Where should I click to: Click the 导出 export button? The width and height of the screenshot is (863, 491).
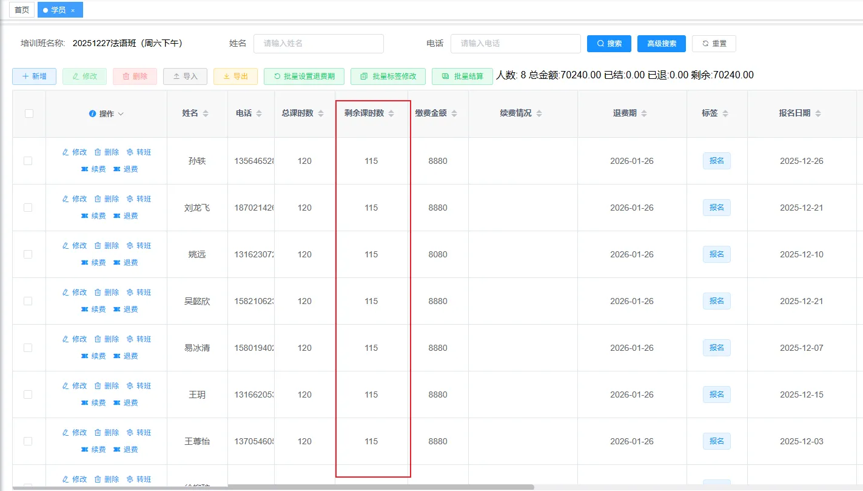[x=236, y=76]
